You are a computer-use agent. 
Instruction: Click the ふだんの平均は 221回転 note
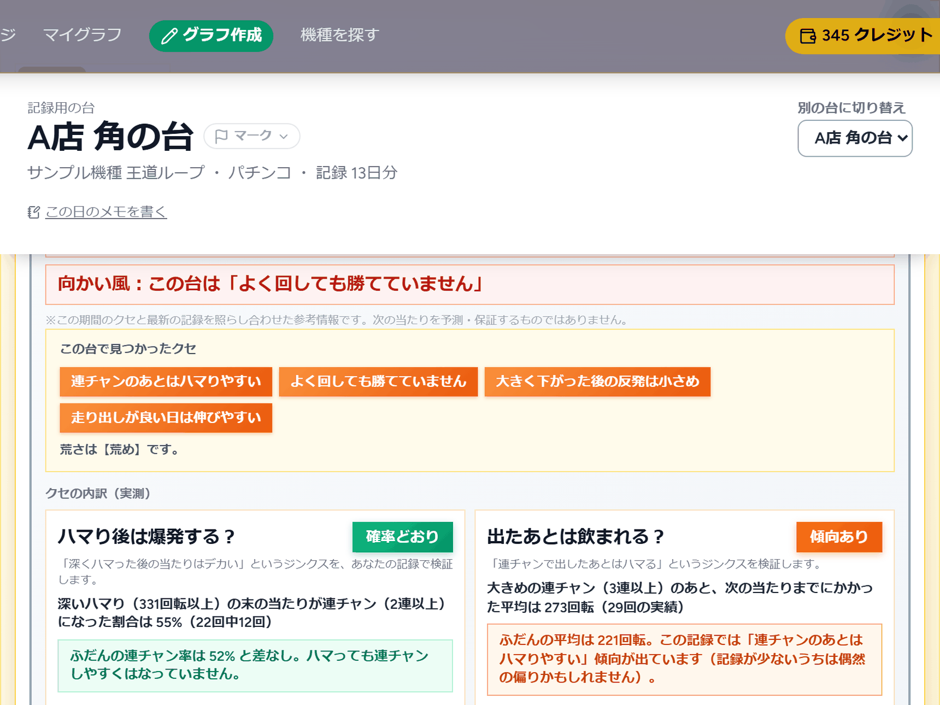coord(684,660)
